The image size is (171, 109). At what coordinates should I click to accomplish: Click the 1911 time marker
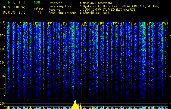18,23
